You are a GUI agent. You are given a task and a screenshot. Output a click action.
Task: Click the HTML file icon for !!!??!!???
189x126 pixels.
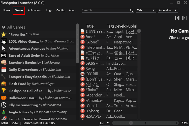pos(82,31)
